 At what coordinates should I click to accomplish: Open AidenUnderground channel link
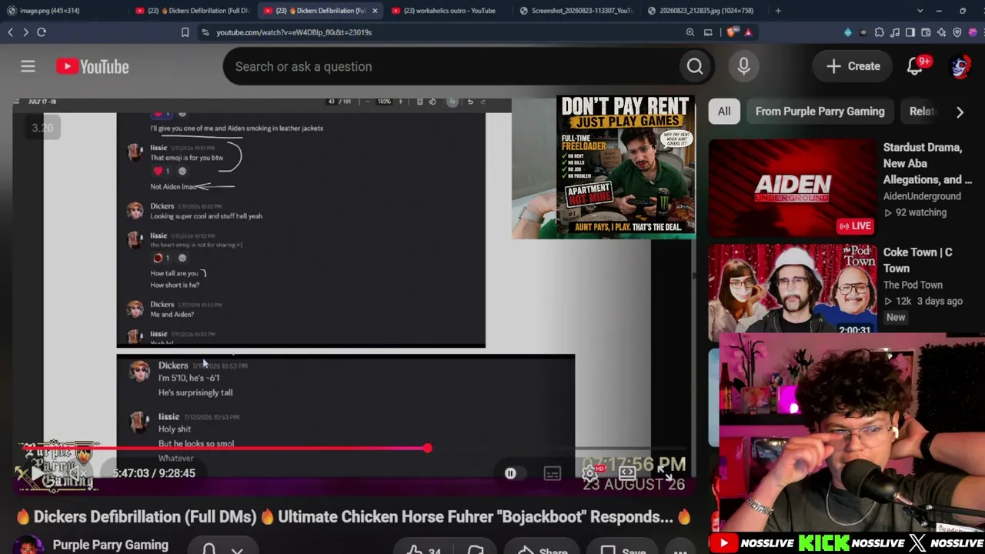922,196
